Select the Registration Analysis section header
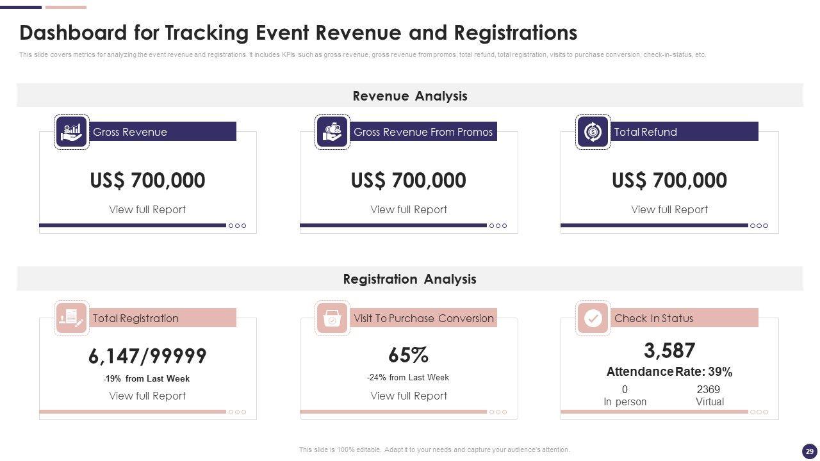 pos(410,279)
